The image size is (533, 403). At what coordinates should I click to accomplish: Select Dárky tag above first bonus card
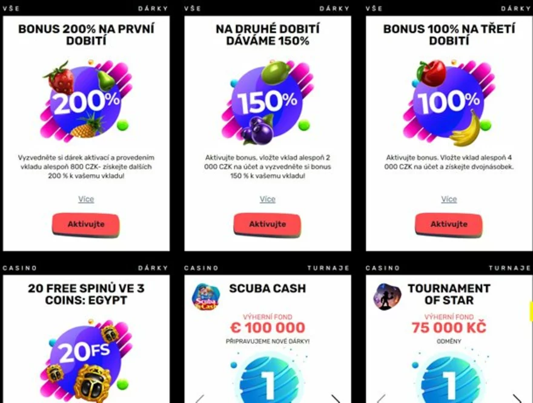click(x=153, y=8)
